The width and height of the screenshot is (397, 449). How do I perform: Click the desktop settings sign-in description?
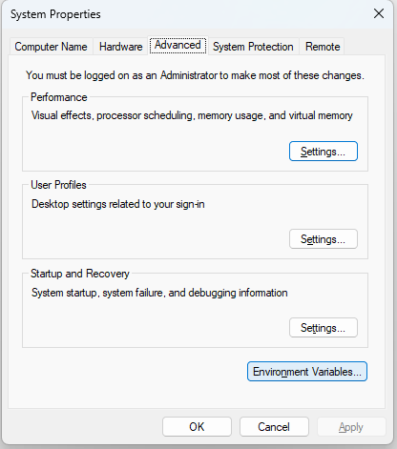point(118,204)
